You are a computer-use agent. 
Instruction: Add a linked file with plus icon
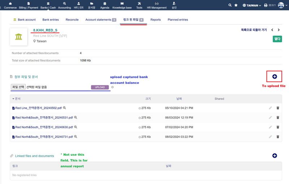coord(275,156)
